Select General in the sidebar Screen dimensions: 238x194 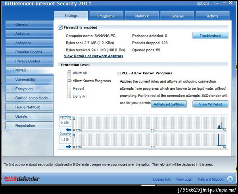point(29,24)
